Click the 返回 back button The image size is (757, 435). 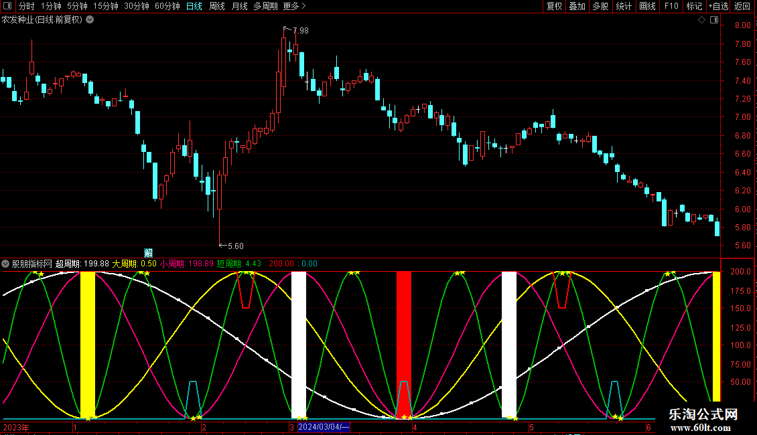pos(742,6)
